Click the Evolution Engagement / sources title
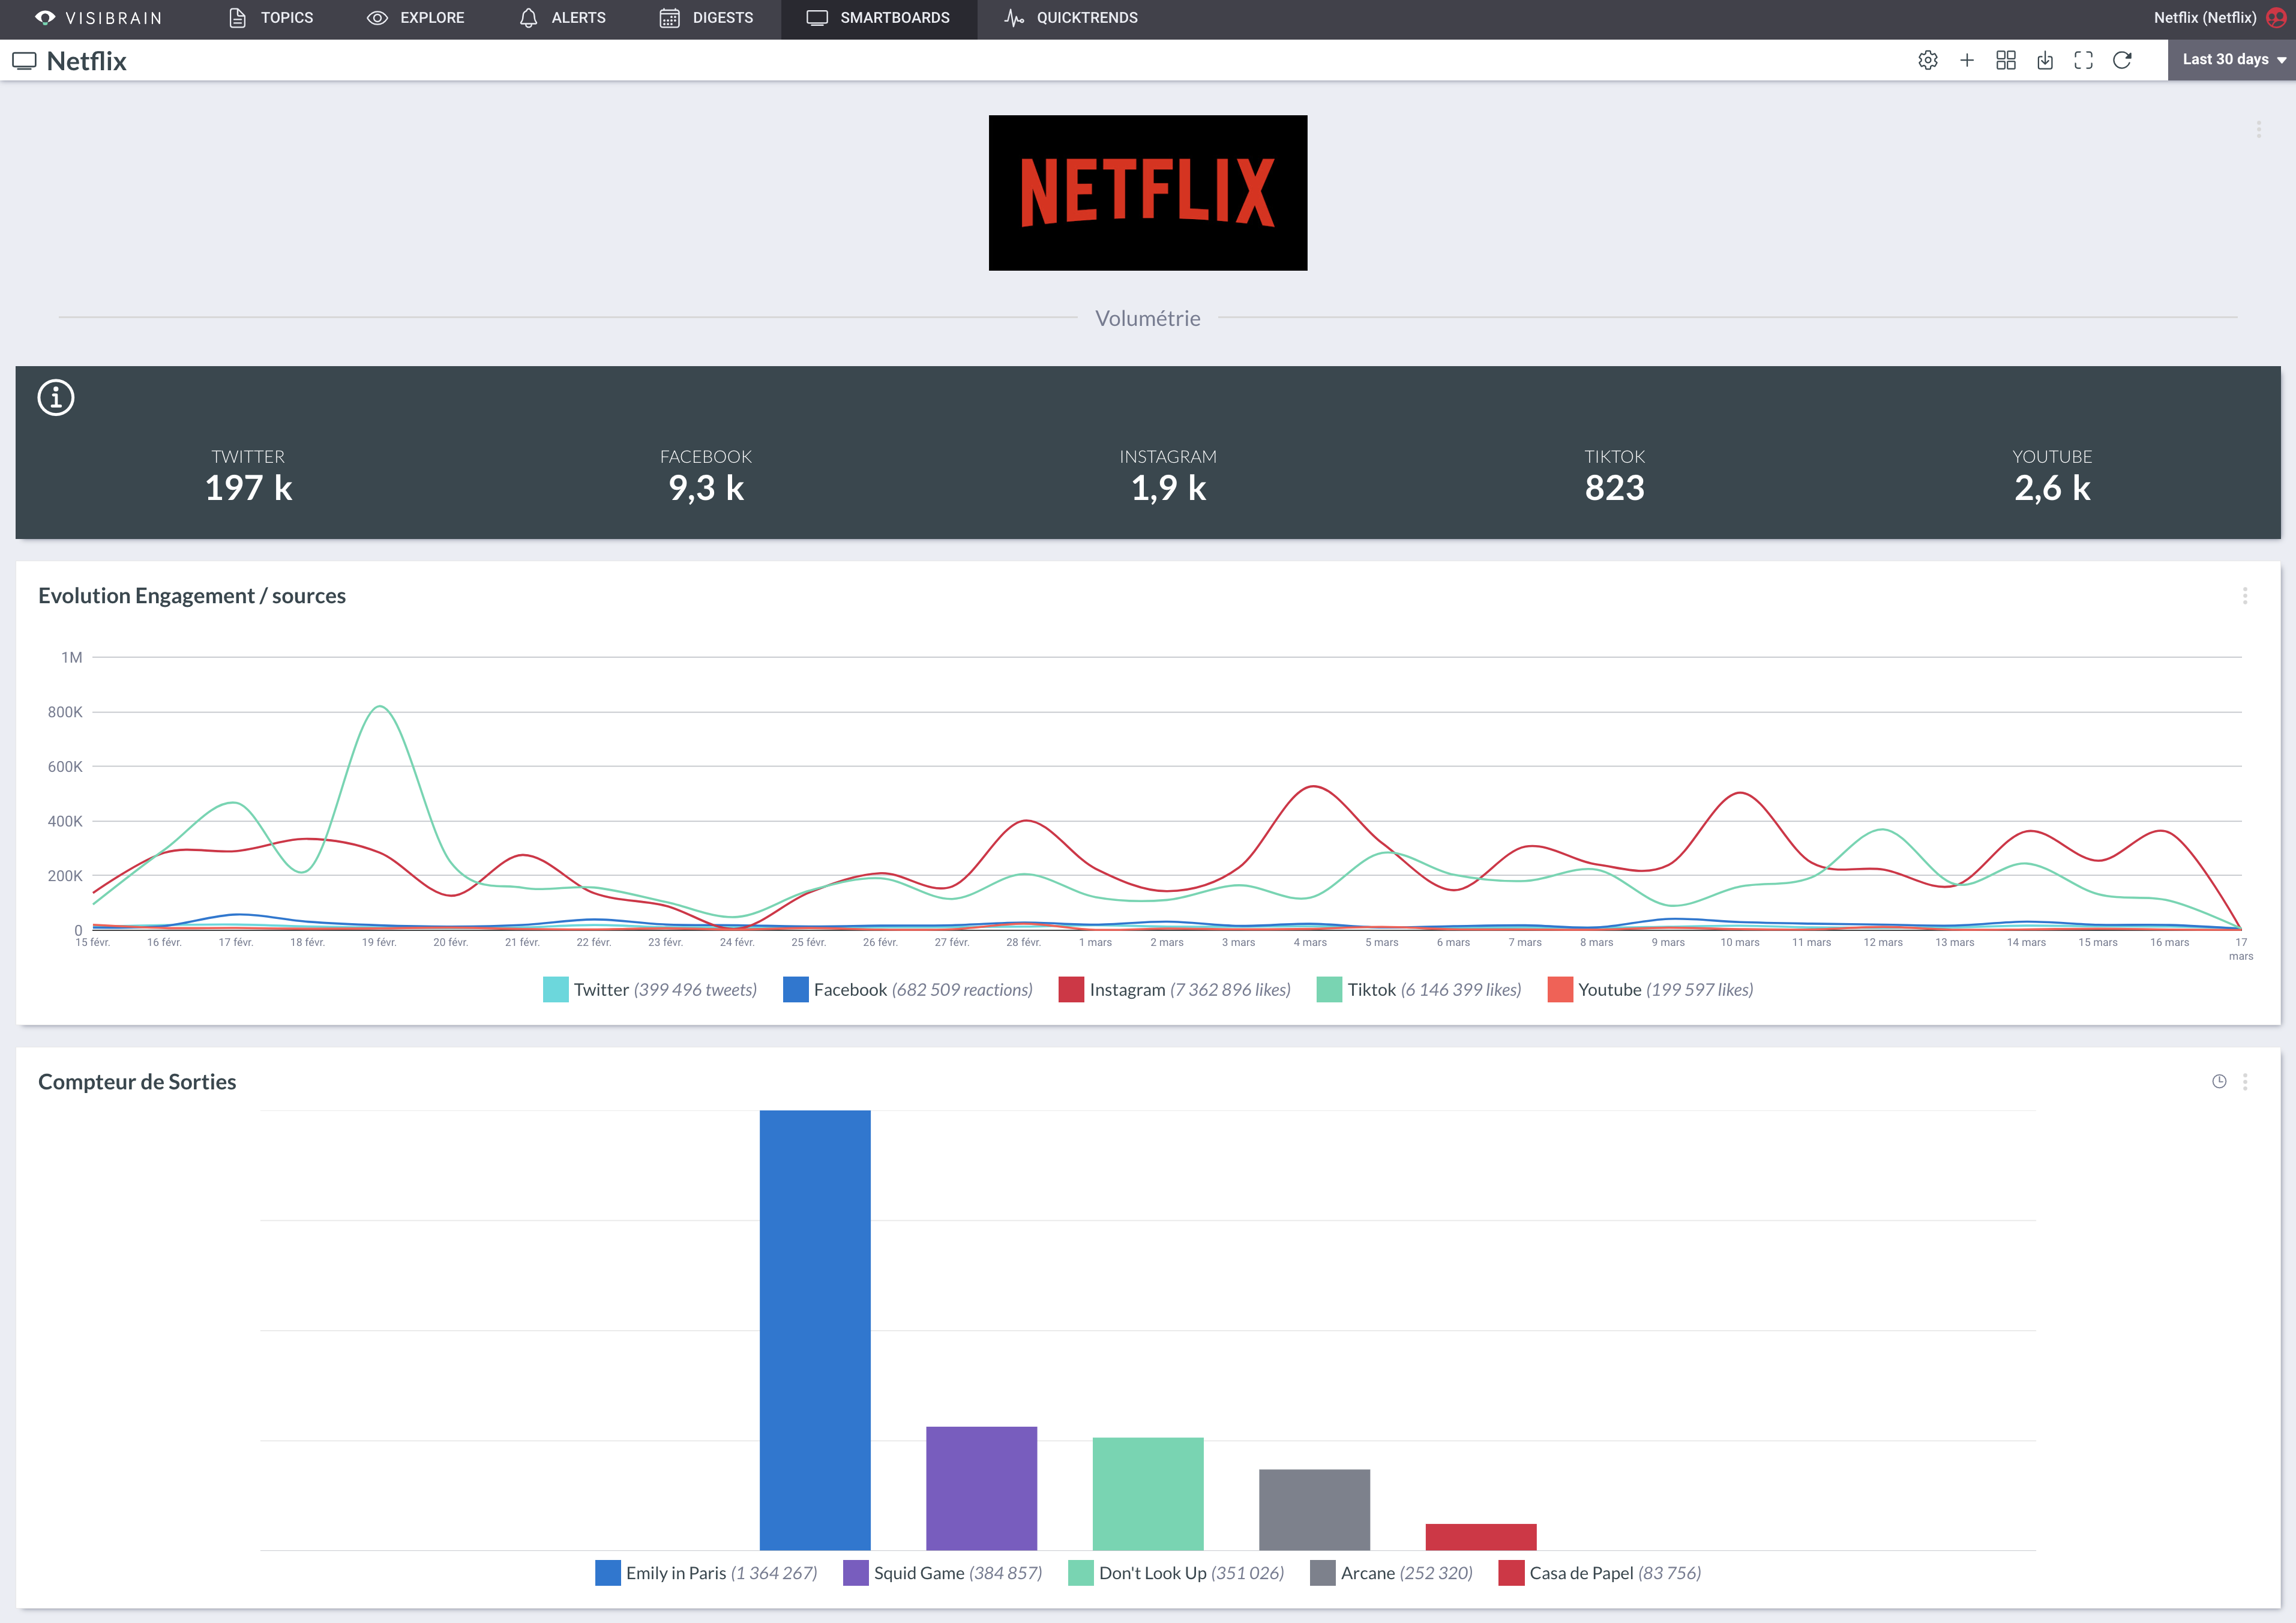Screen dimensions: 2296x1623 click(192, 596)
